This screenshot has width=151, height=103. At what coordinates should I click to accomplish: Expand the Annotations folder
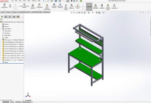(x=1, y=29)
